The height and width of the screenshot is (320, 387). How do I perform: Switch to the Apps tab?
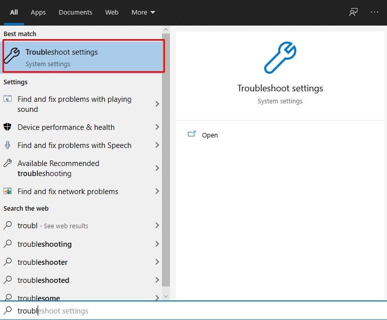pyautogui.click(x=38, y=12)
